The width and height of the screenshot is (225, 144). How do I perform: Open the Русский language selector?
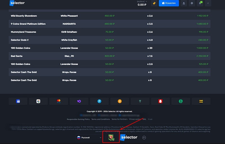click(x=89, y=138)
